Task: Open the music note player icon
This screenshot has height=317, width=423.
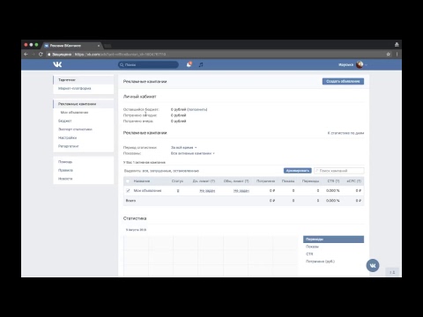Action: coord(201,64)
